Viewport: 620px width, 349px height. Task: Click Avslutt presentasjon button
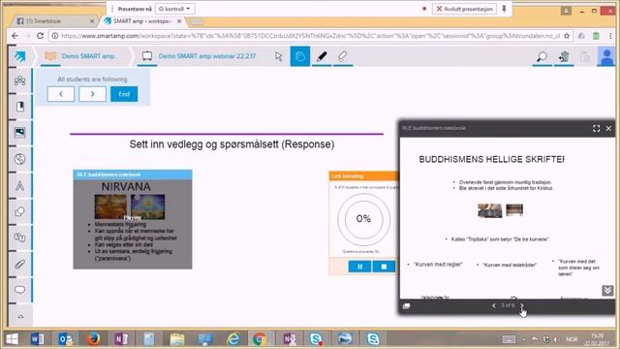click(465, 9)
